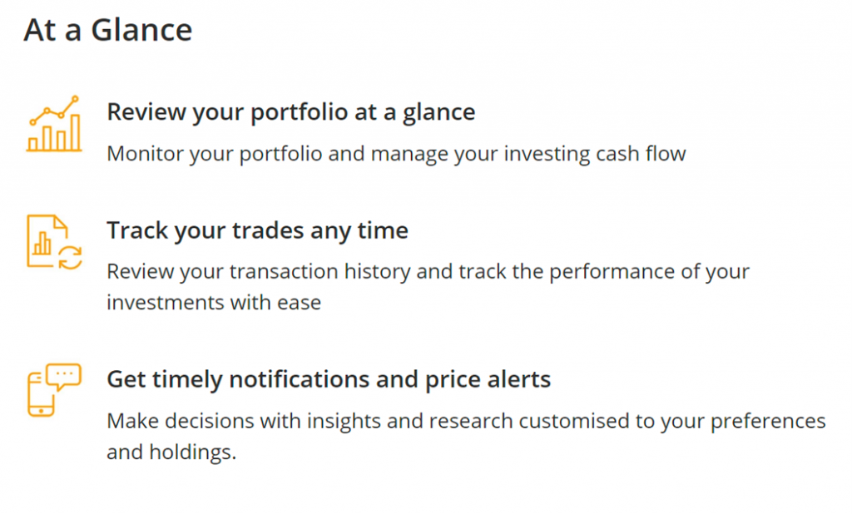Click the small bar chart inside document icon

42,243
